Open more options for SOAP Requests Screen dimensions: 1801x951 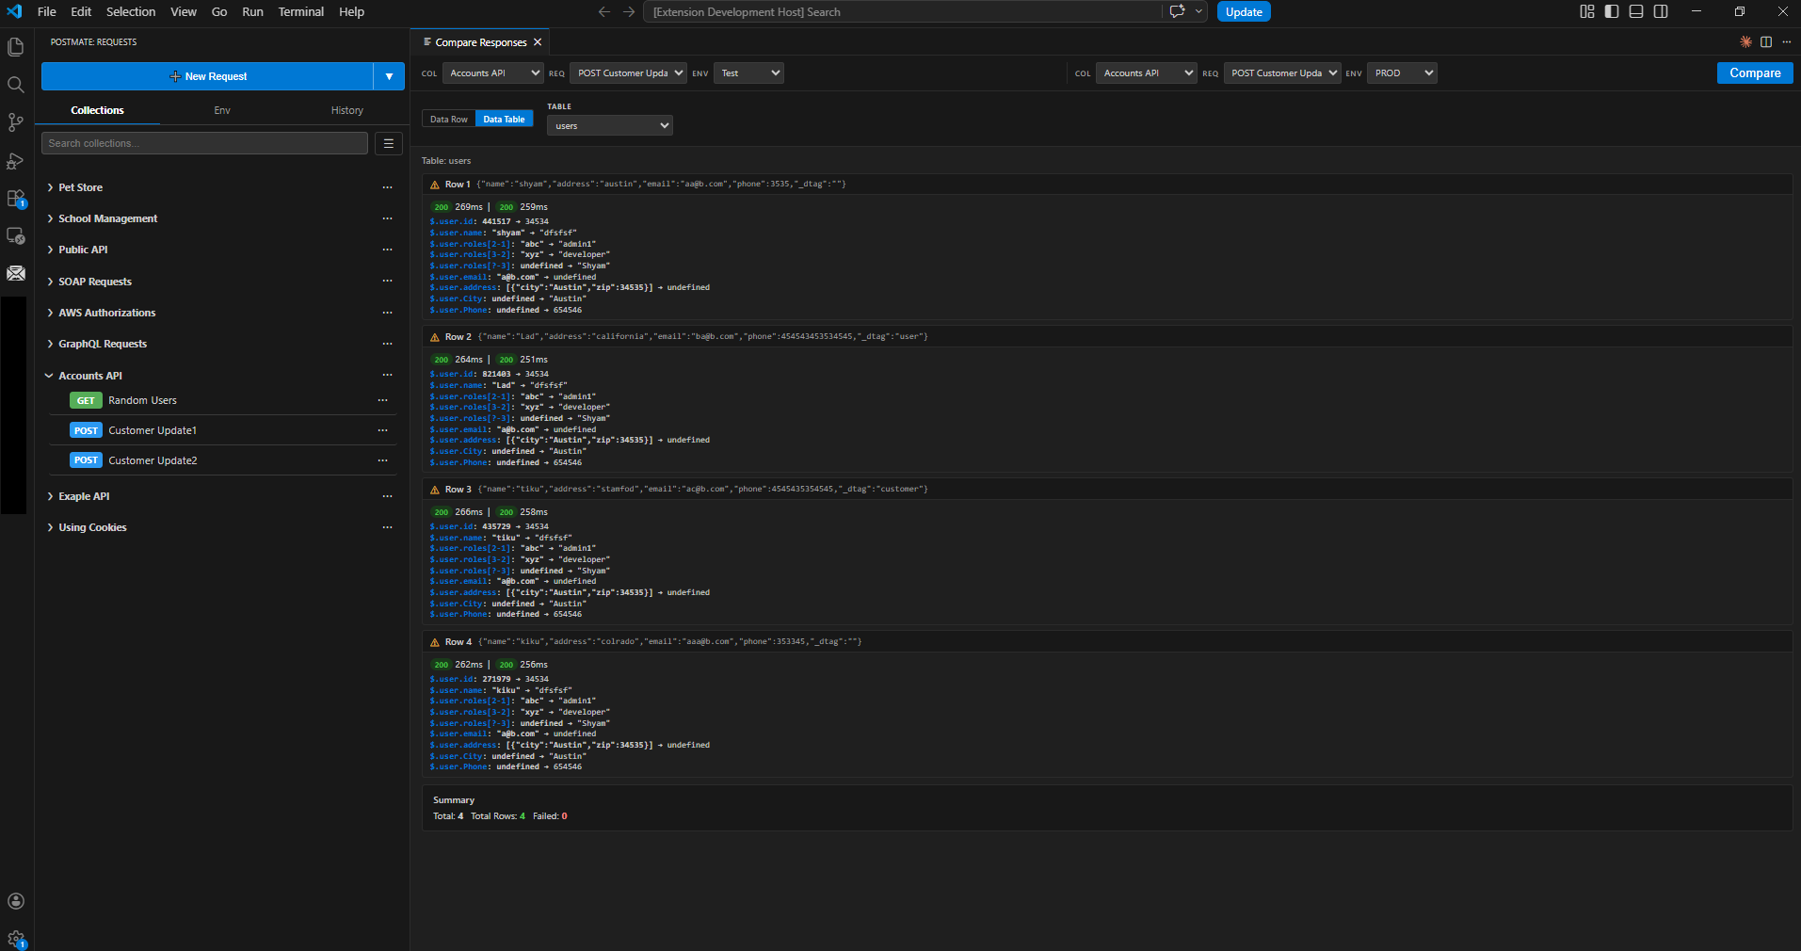point(387,282)
